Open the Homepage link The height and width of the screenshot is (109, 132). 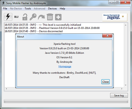pos(65,66)
